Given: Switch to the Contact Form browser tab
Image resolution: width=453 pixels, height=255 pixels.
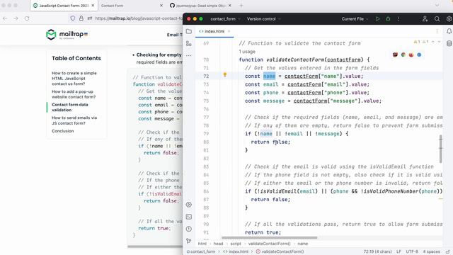Looking at the screenshot, I should 112,6.
